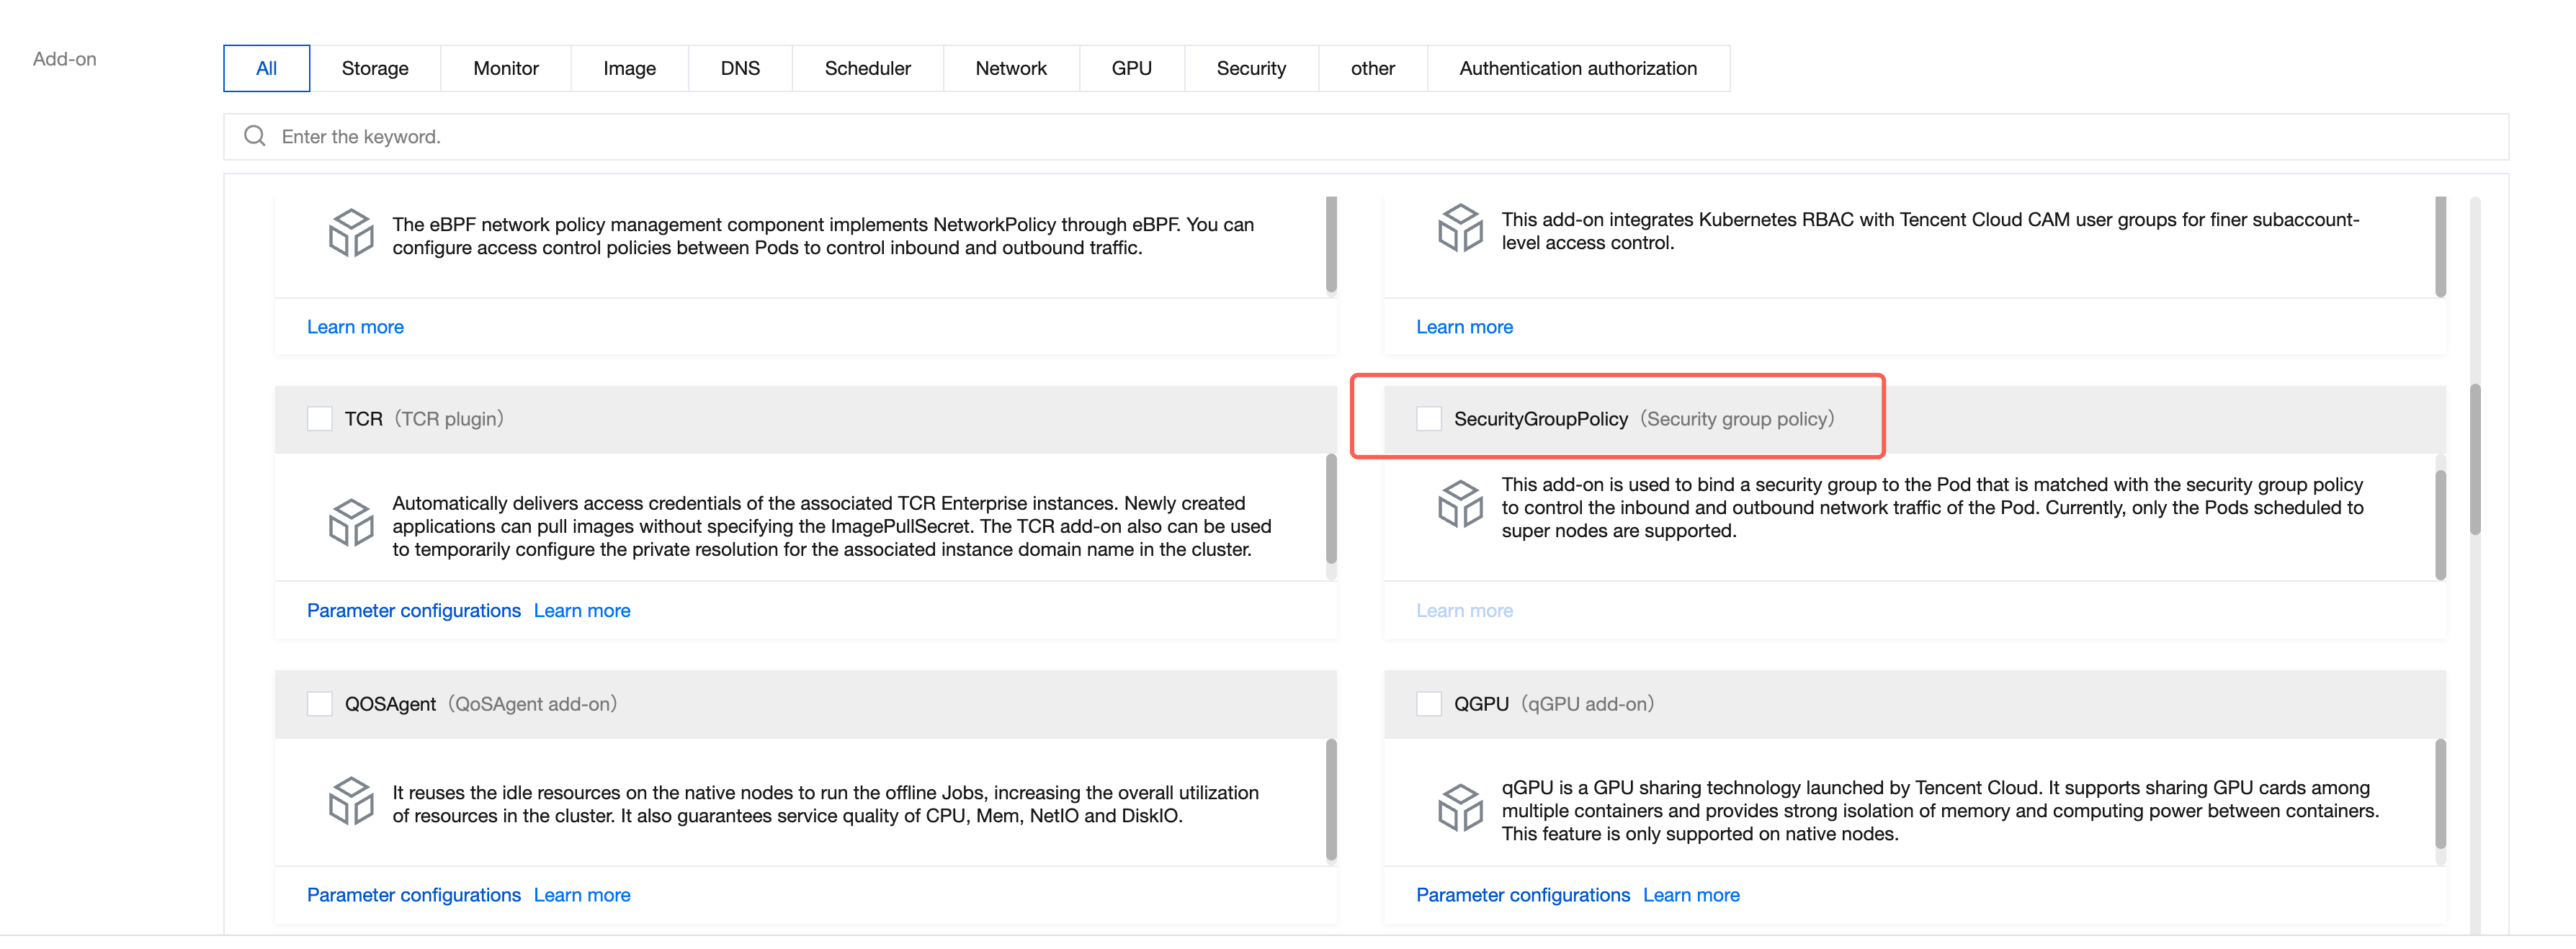Click the search magnifier icon
The width and height of the screenshot is (2576, 949).
(x=255, y=136)
